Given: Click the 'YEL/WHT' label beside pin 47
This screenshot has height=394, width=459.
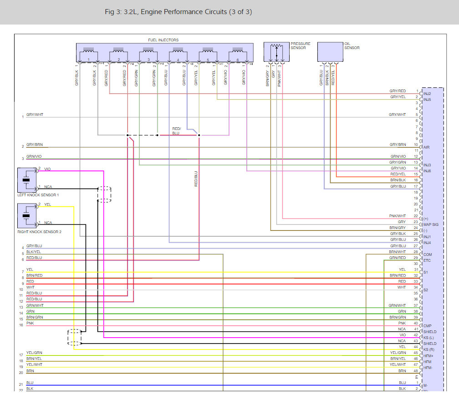Looking at the screenshot, I should tap(398, 364).
